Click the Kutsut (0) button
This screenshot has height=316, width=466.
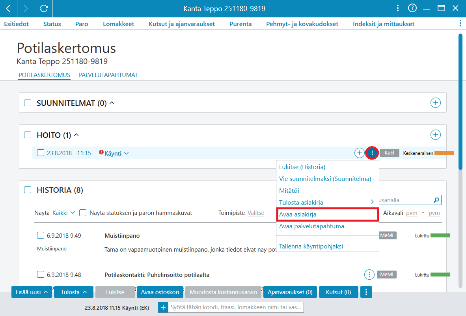339,292
